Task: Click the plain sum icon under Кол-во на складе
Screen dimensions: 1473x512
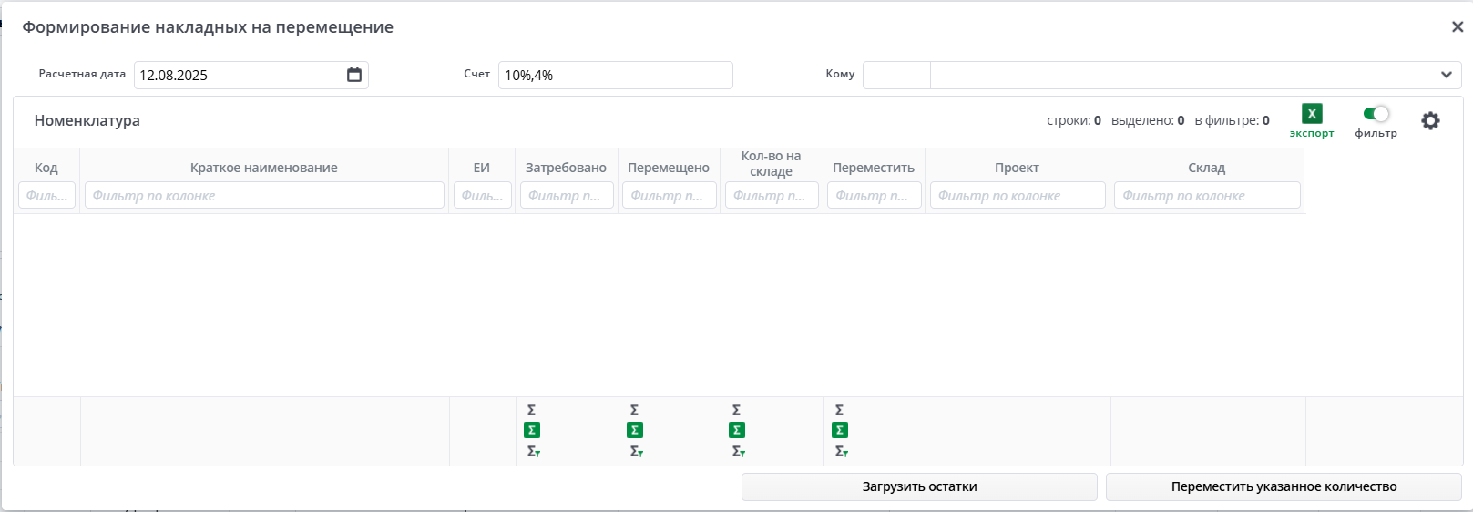Action: tap(736, 410)
